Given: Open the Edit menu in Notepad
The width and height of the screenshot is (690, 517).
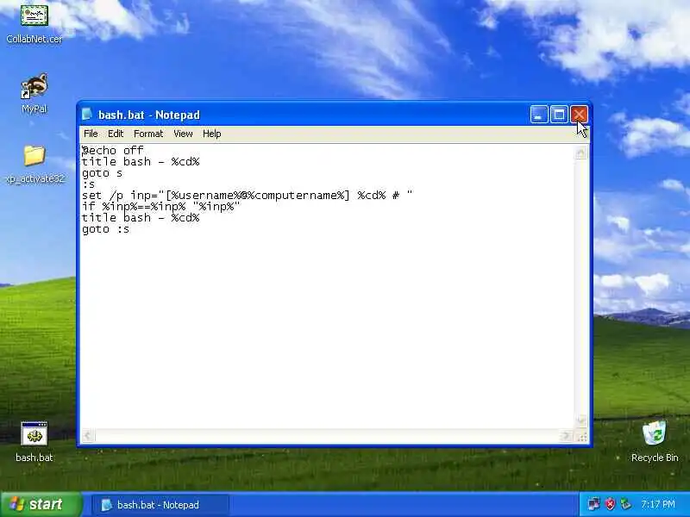Looking at the screenshot, I should (x=116, y=134).
